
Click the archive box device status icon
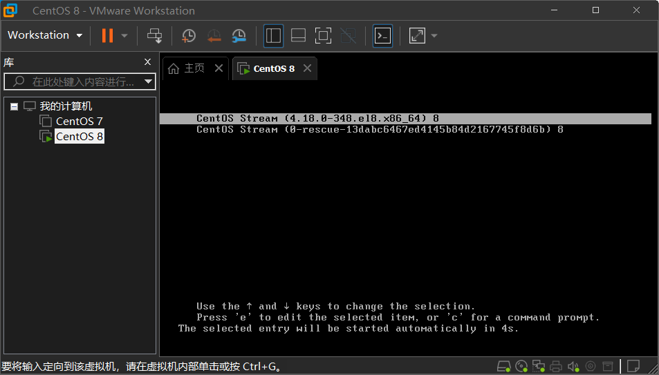608,366
